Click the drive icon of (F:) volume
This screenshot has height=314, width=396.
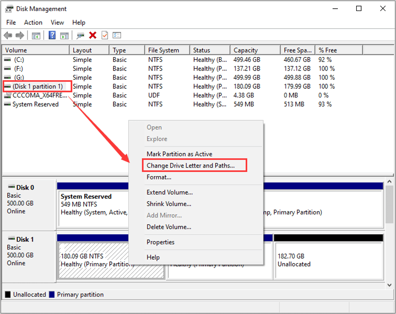pyautogui.click(x=8, y=69)
